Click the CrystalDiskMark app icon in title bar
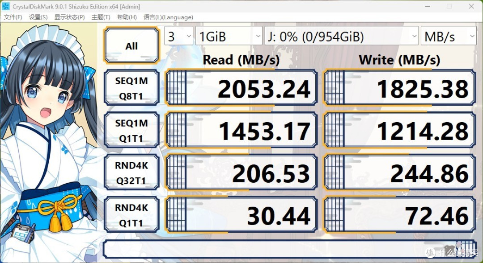This screenshot has width=483, height=263. click(x=5, y=6)
